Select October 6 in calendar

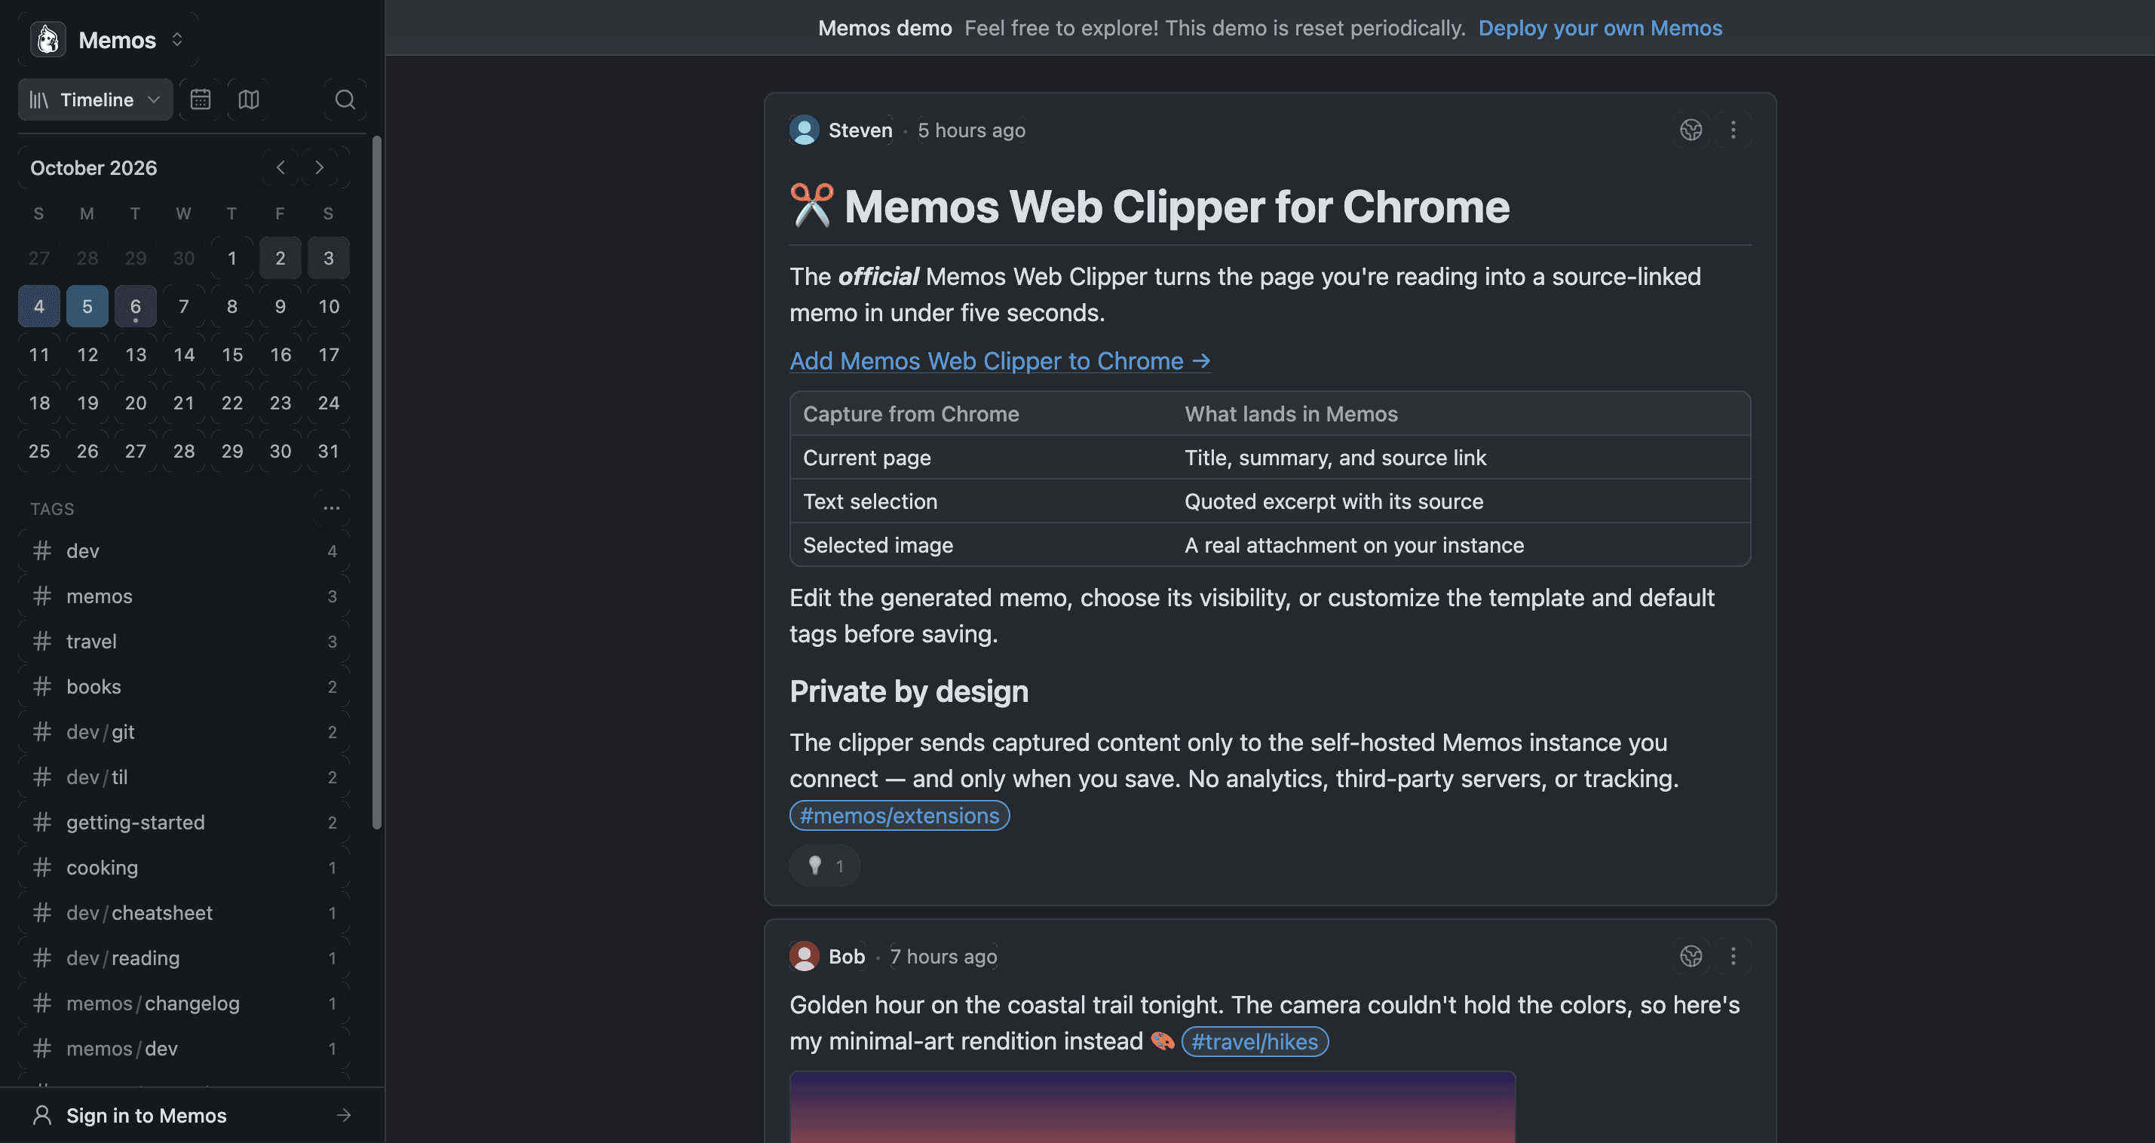(136, 306)
